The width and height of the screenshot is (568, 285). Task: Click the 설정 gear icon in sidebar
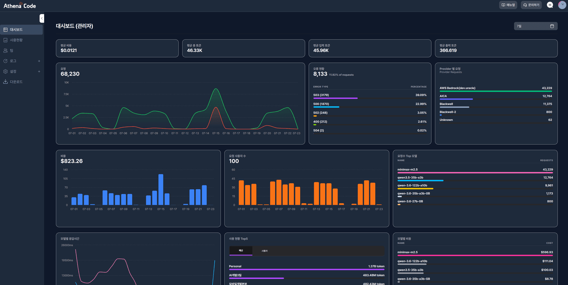pos(5,71)
